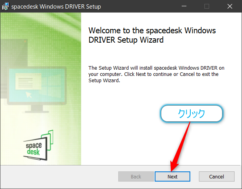Viewport: 242px width, 189px height.
Task: Minimize the spacedesk setup window
Action: (184, 6)
